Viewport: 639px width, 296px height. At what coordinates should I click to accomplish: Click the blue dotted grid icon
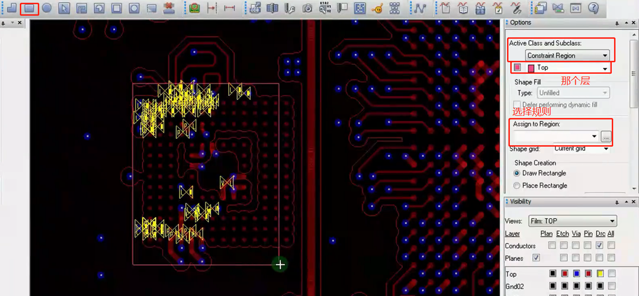click(360, 8)
